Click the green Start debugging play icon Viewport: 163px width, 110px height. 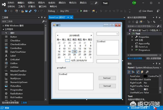pos(81,11)
